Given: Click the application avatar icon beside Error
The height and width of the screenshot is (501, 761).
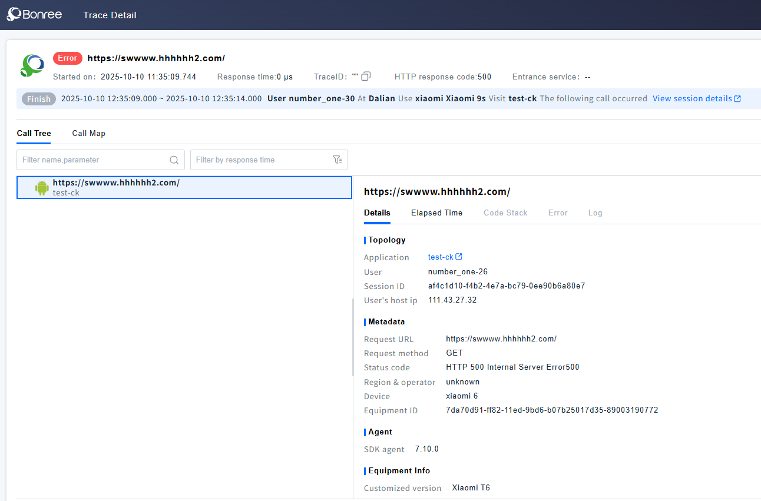Looking at the screenshot, I should click(32, 66).
